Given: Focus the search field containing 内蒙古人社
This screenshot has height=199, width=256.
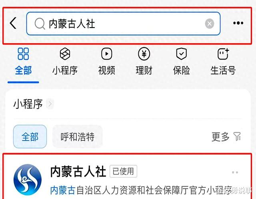Looking at the screenshot, I should tap(123, 24).
